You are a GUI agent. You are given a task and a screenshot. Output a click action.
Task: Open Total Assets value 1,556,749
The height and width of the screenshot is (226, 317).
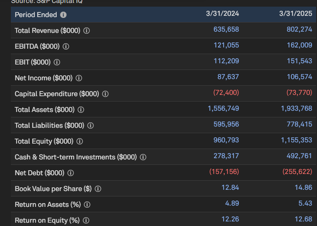[224, 109]
